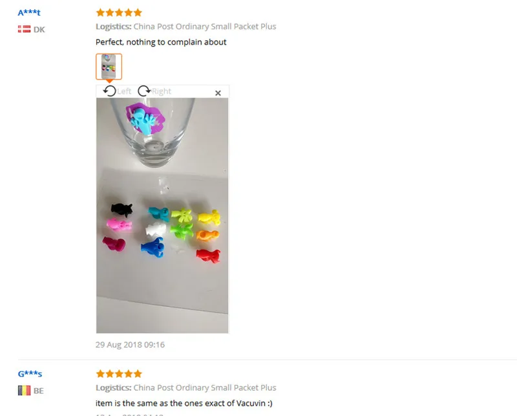Click the 29 Aug 2018 09:16 timestamp
This screenshot has width=517, height=416.
[131, 345]
